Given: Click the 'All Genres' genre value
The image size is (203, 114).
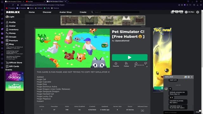Looking at the screenshot, I should pyautogui.click(x=130, y=110).
